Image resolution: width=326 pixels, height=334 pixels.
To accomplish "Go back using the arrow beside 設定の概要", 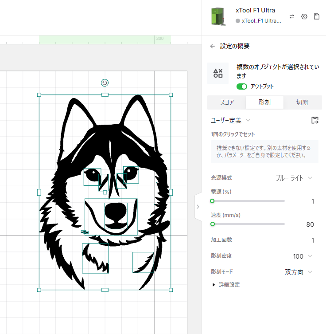I will tap(213, 46).
